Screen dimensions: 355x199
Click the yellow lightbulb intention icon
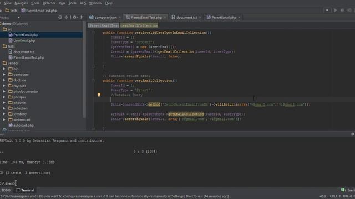pos(99,95)
